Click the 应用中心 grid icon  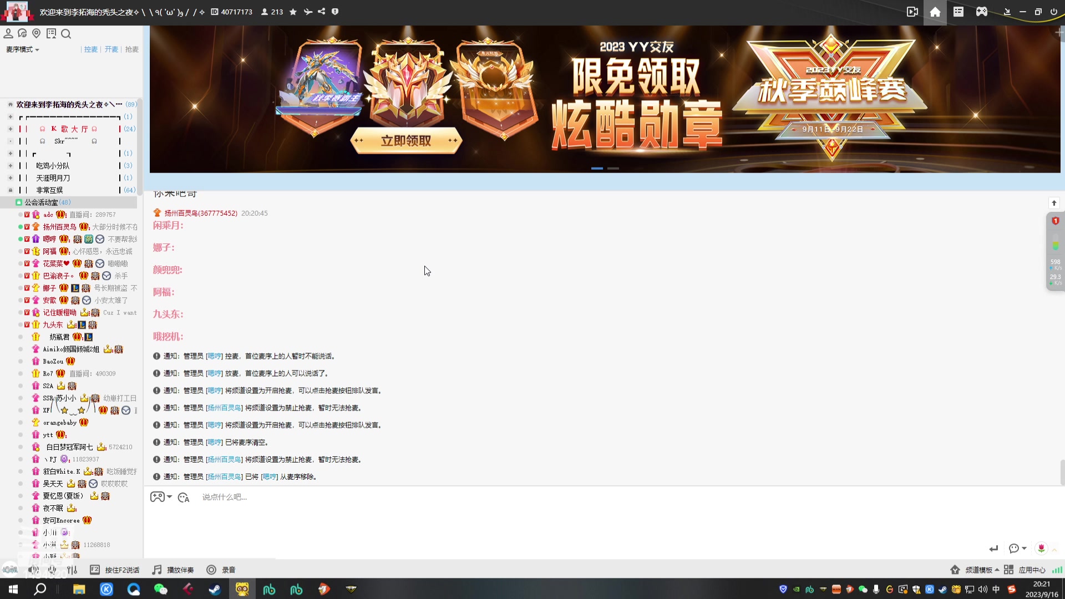tap(1009, 570)
